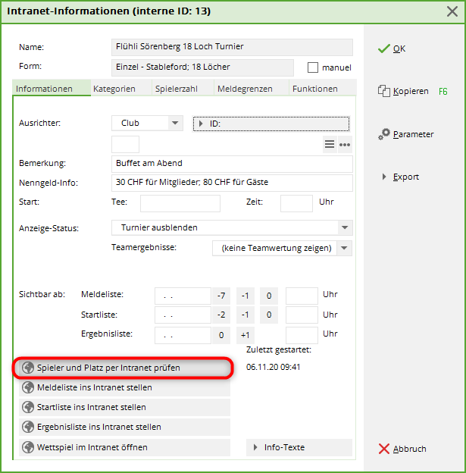Open the Teamergebnisse dropdown
Image resolution: width=466 pixels, height=473 pixels.
pyautogui.click(x=344, y=249)
